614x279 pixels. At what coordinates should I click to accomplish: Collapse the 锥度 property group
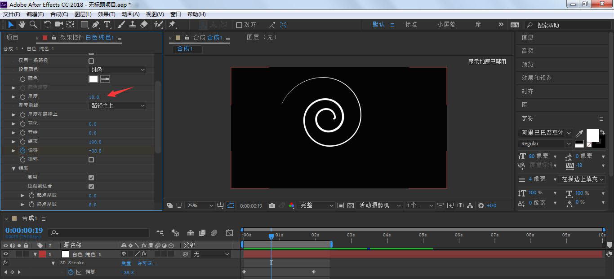[13, 168]
